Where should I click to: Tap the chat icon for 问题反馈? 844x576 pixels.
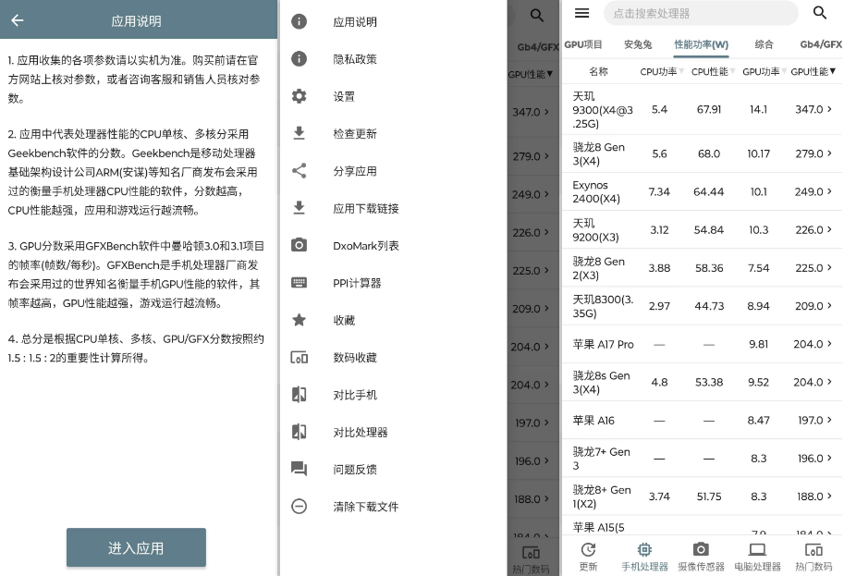pyautogui.click(x=299, y=469)
